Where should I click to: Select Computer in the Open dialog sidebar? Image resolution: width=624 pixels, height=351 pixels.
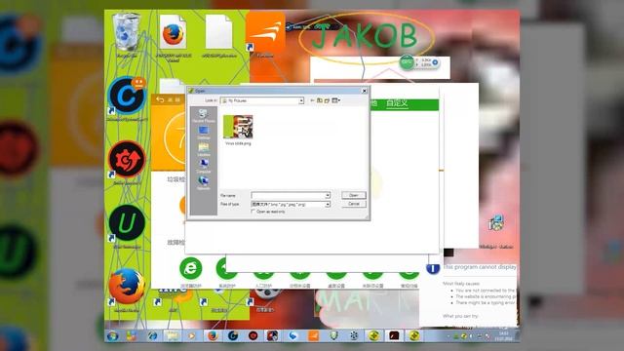pyautogui.click(x=204, y=166)
